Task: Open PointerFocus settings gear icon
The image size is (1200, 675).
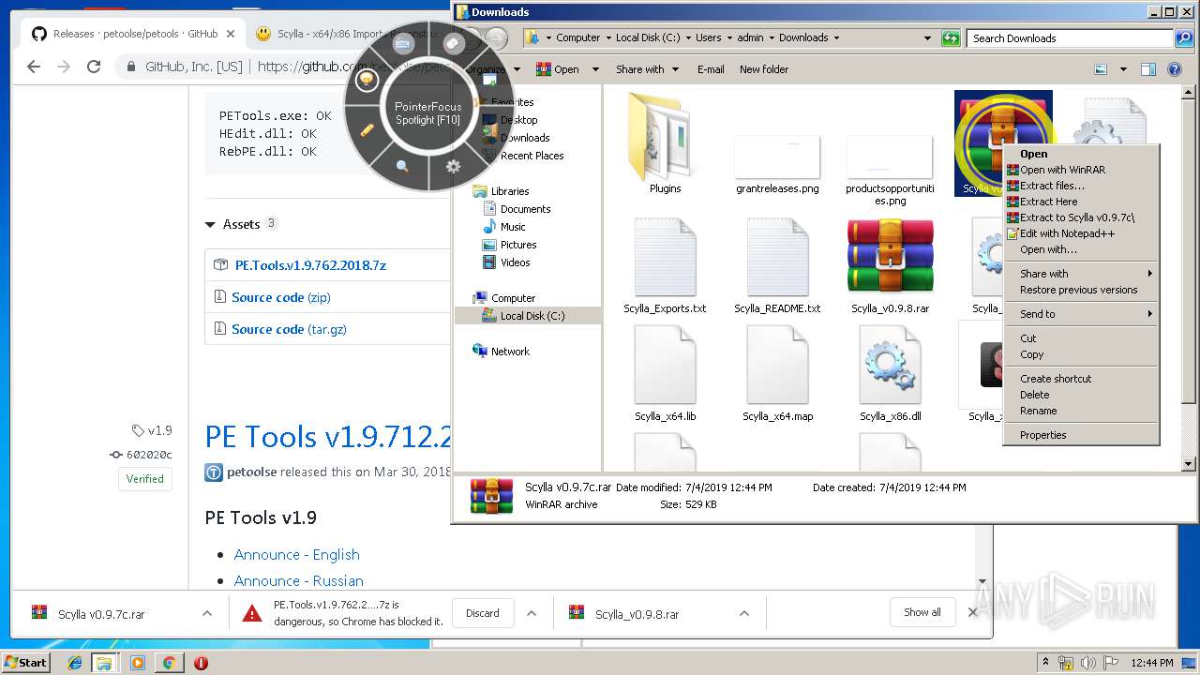Action: click(453, 166)
